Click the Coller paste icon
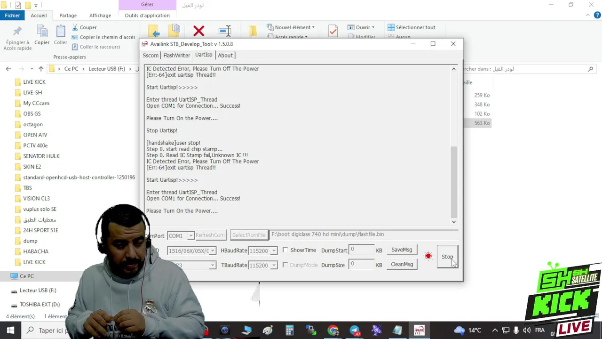Screen dimensions: 602x339 coord(61,32)
